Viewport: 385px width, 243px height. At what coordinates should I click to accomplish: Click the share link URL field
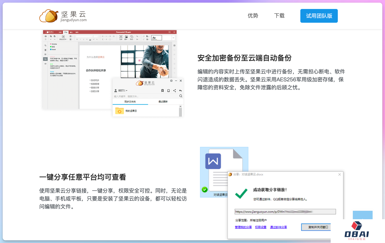pyautogui.click(x=285, y=212)
